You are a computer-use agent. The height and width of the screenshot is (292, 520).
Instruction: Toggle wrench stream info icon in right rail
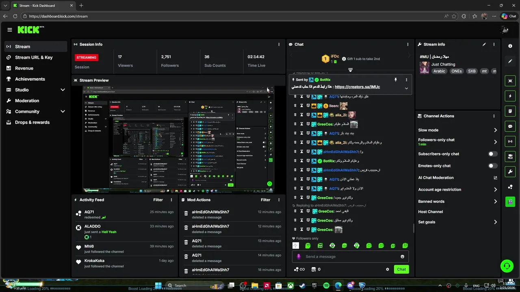[510, 172]
